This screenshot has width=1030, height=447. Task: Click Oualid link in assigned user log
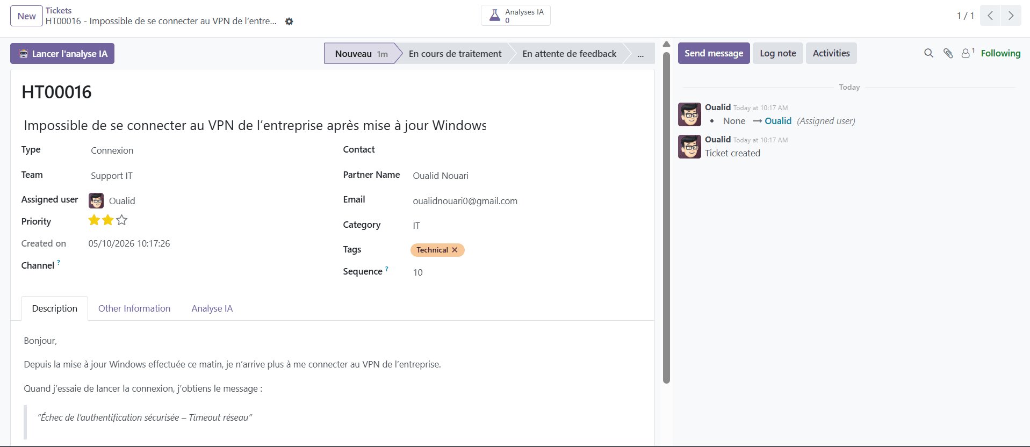pos(778,121)
